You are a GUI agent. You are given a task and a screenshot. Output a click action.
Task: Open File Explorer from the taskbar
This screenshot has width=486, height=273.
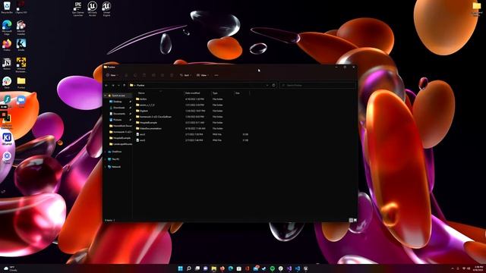[x=214, y=268]
